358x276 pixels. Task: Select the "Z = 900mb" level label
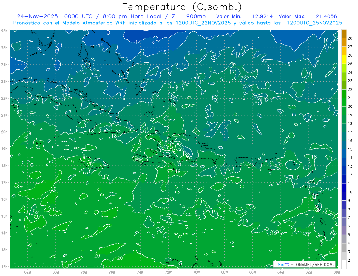pyautogui.click(x=188, y=16)
